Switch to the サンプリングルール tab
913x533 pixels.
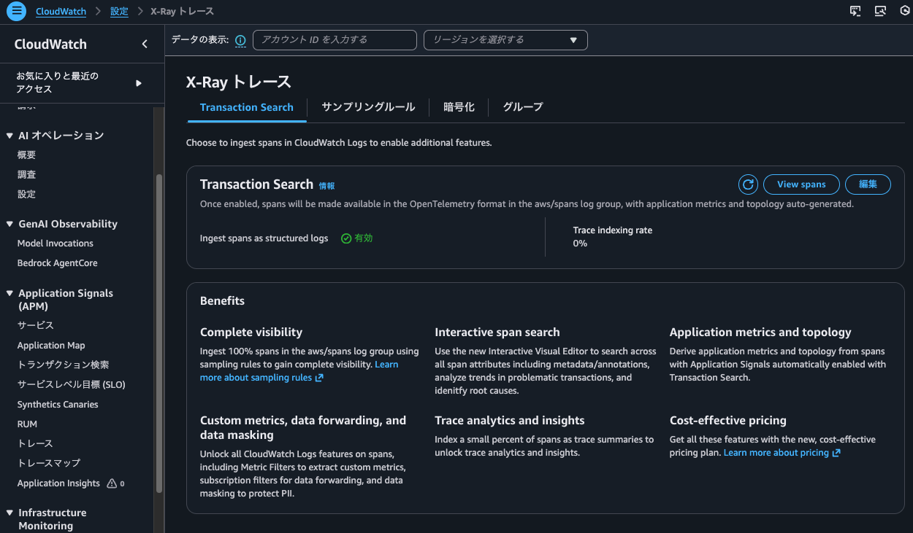pos(367,107)
